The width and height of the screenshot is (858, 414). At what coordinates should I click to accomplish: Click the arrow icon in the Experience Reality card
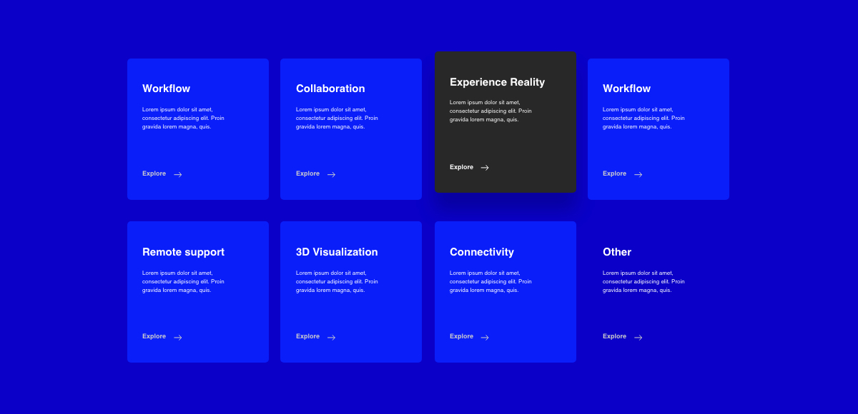485,168
